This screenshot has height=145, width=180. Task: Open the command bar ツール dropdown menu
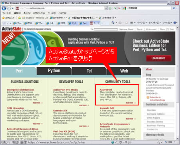coord(167,23)
